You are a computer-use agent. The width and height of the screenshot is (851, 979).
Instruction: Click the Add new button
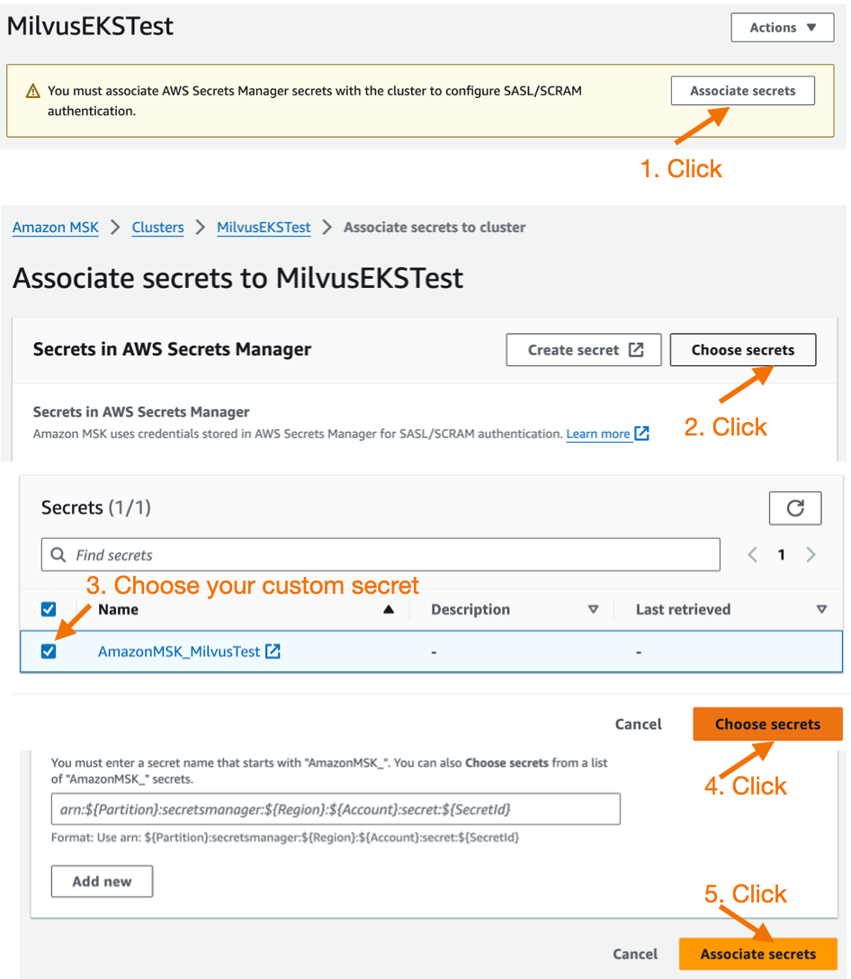point(102,881)
